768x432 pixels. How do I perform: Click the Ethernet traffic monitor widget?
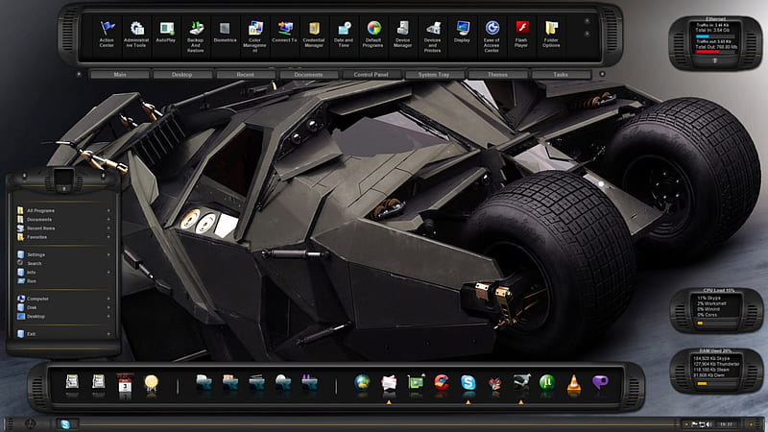pyautogui.click(x=715, y=43)
